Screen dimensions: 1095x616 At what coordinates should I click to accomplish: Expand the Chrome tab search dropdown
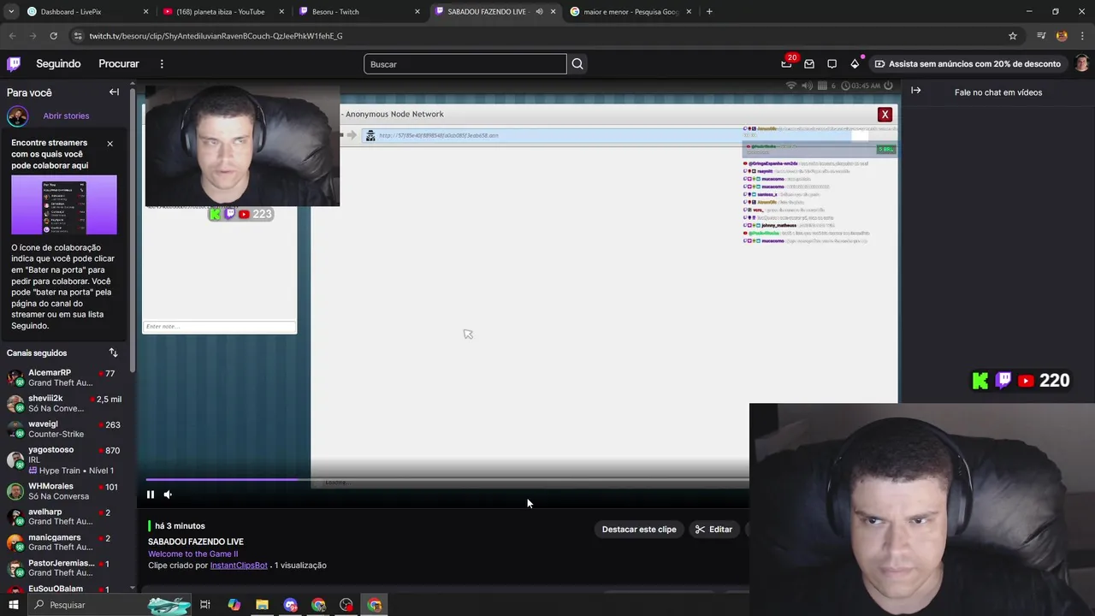[x=11, y=12]
